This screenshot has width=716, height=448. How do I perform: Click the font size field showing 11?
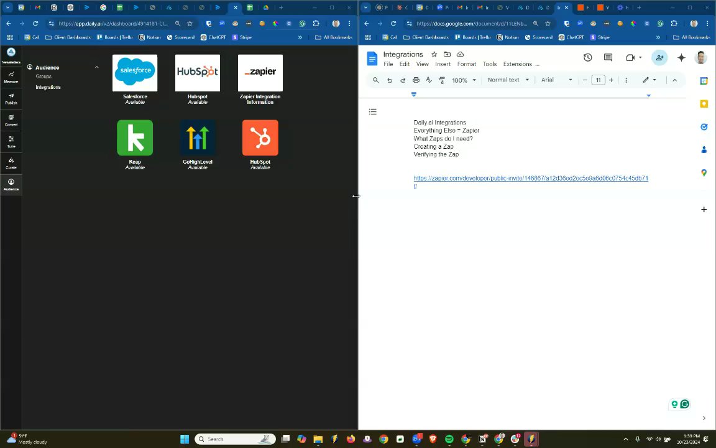tap(598, 80)
